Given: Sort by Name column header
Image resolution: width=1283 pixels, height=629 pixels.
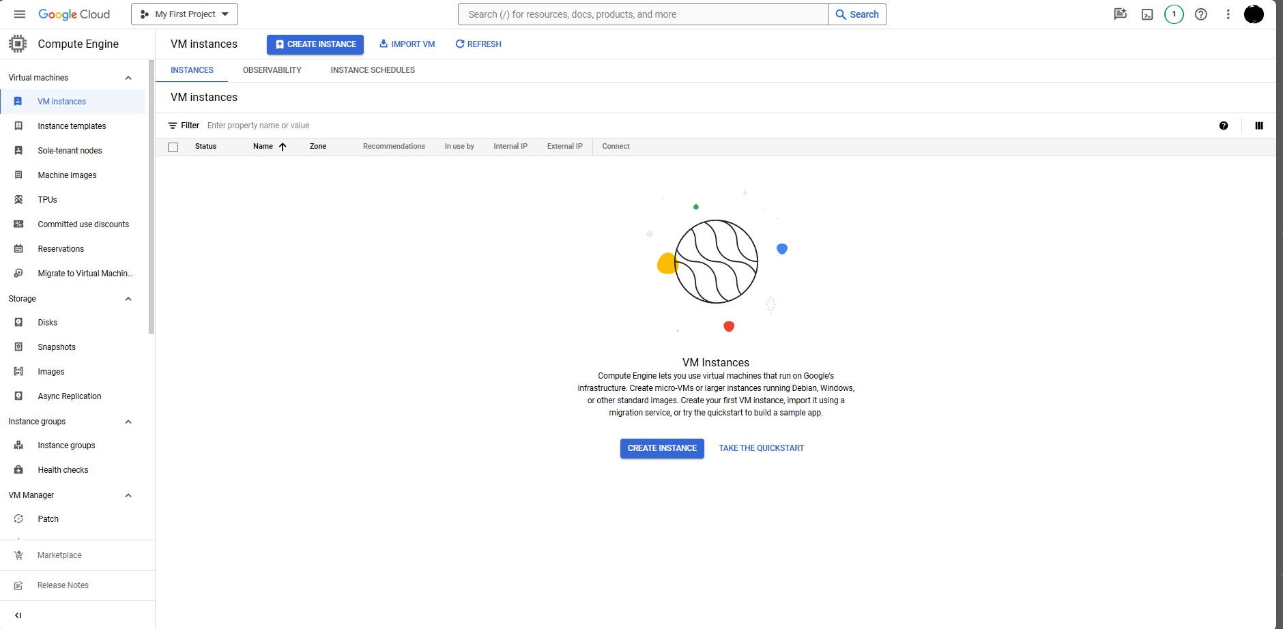Looking at the screenshot, I should click(263, 147).
